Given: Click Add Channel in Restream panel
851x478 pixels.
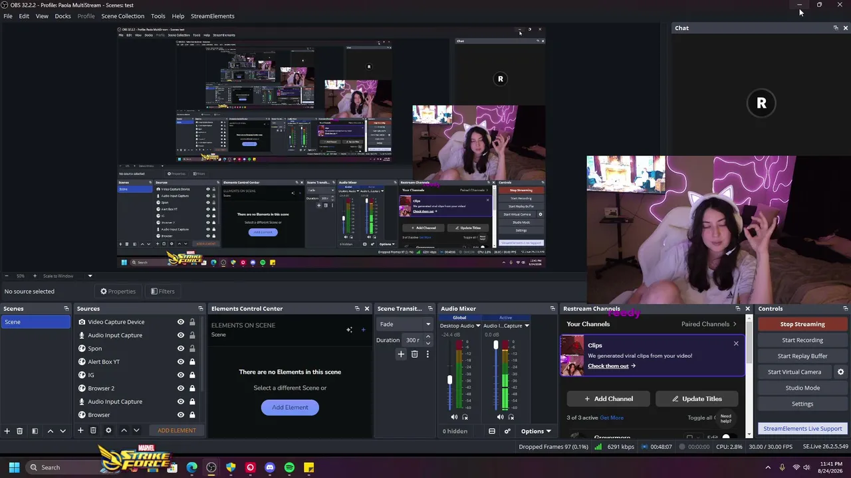Looking at the screenshot, I should pos(608,399).
